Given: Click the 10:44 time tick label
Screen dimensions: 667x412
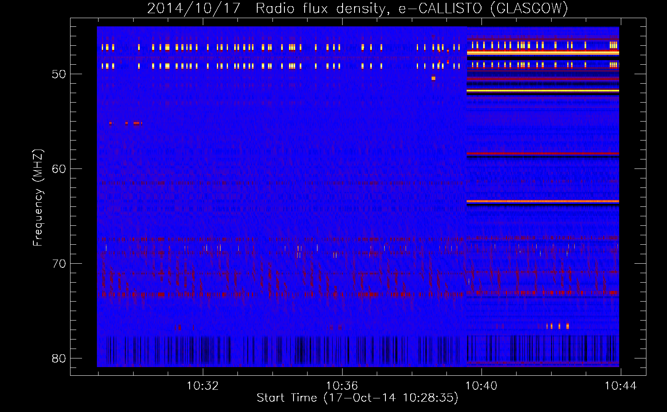Looking at the screenshot, I should pyautogui.click(x=620, y=386).
